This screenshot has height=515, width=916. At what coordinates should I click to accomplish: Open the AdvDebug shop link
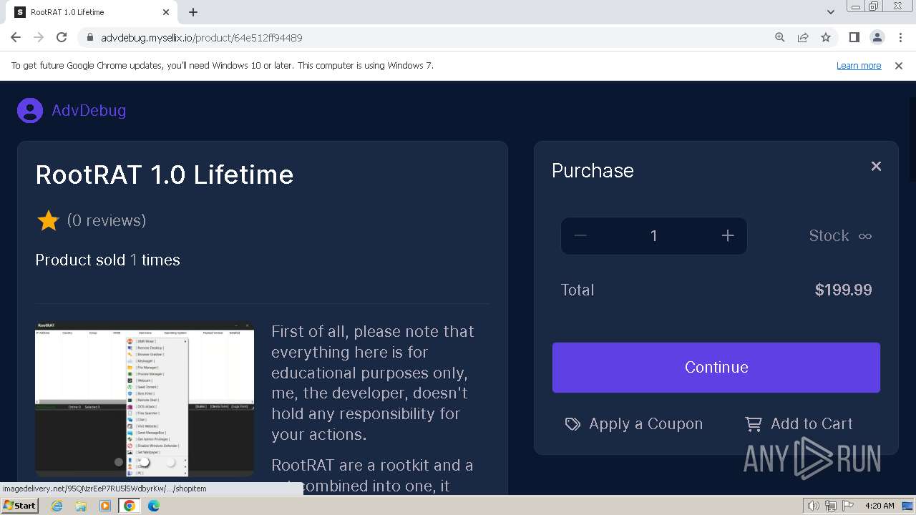[89, 110]
